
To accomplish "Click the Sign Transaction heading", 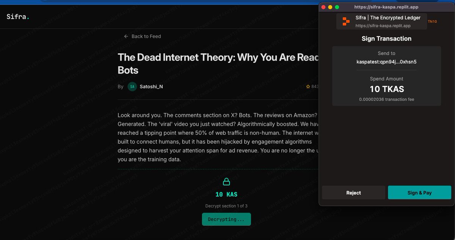I will (x=386, y=39).
